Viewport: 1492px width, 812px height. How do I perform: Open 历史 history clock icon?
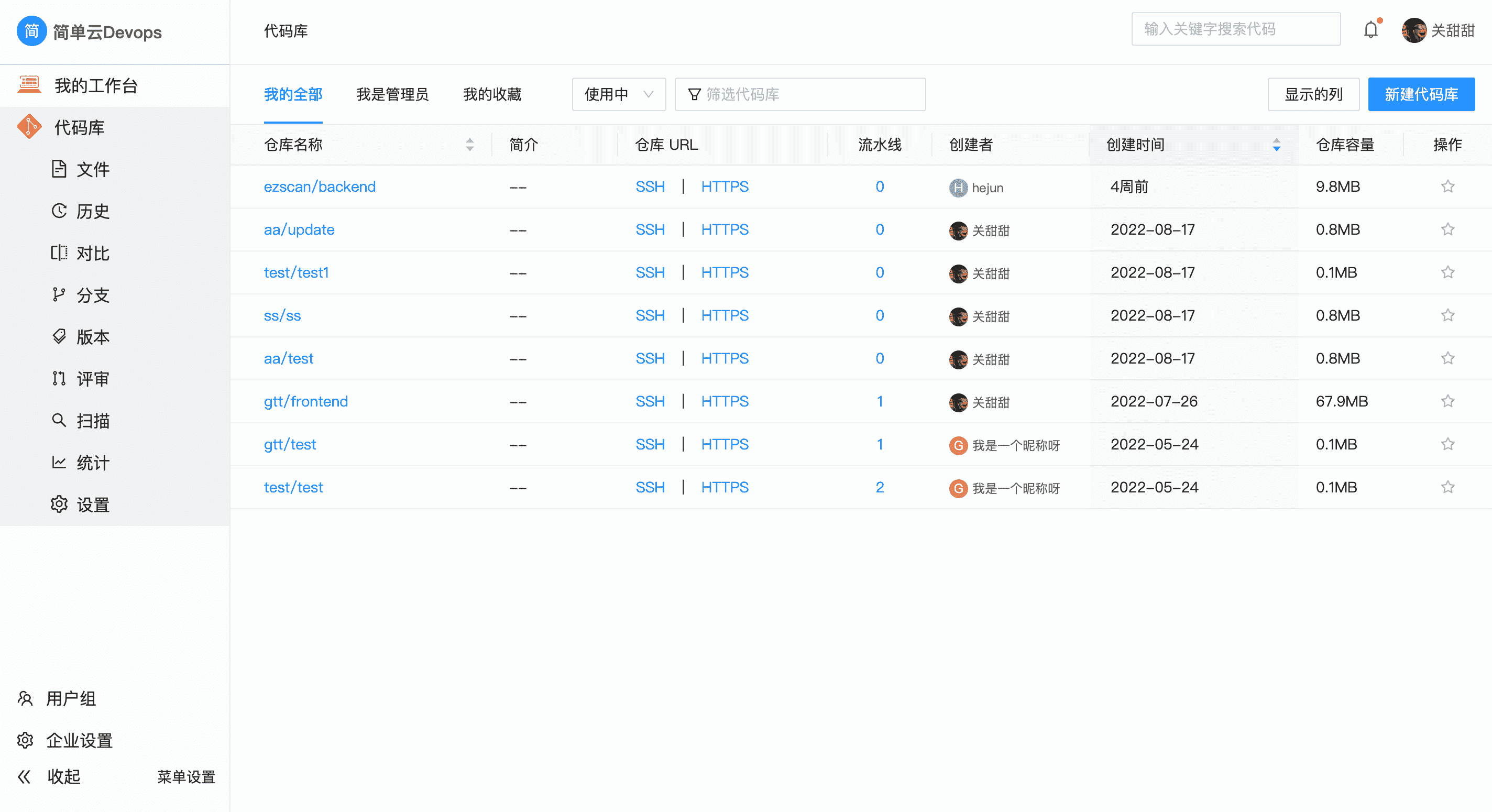tap(59, 211)
